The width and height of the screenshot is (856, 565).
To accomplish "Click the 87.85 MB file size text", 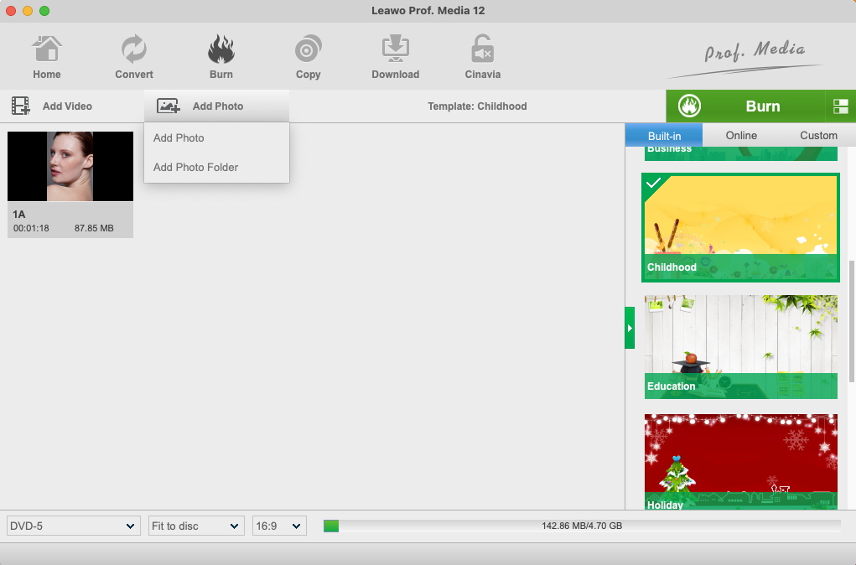I will (x=94, y=228).
